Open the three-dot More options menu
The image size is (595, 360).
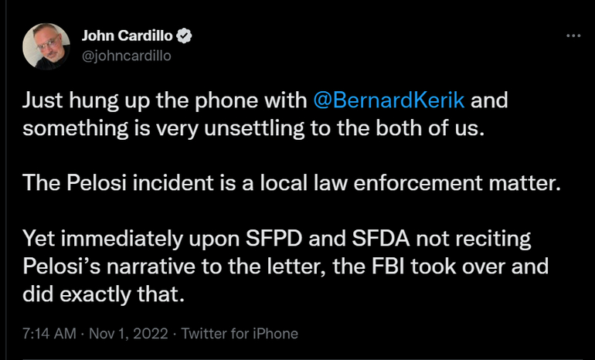coord(573,36)
